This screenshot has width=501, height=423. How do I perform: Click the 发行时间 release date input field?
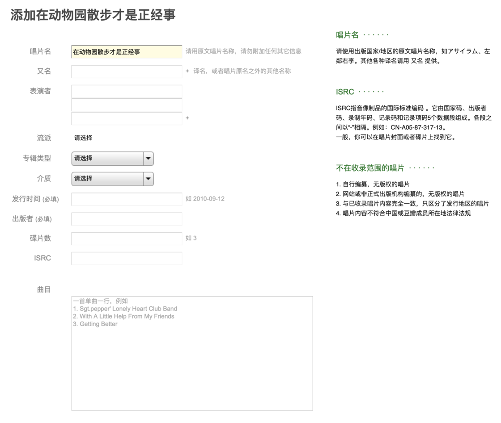point(127,199)
